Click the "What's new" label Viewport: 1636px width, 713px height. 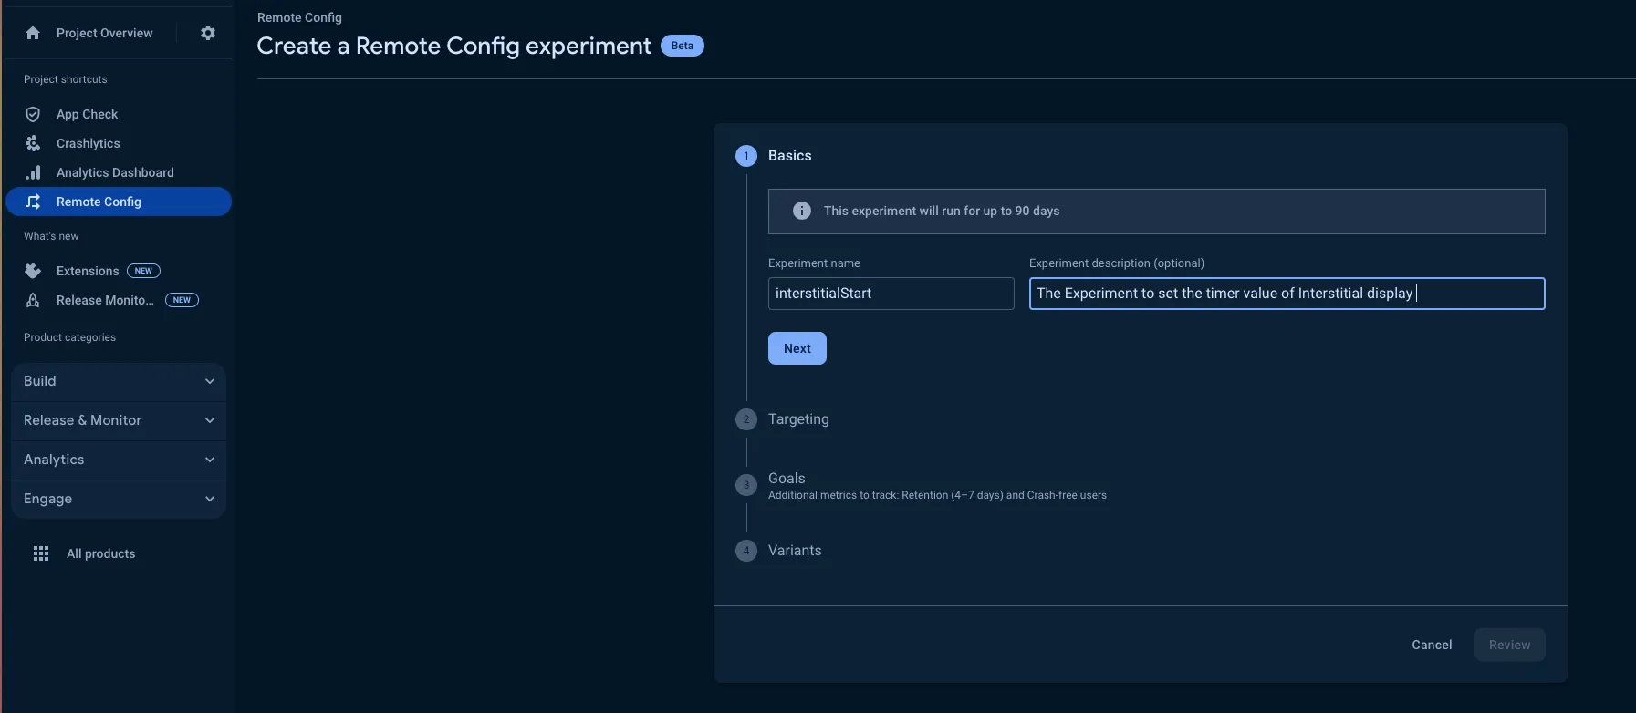(51, 236)
